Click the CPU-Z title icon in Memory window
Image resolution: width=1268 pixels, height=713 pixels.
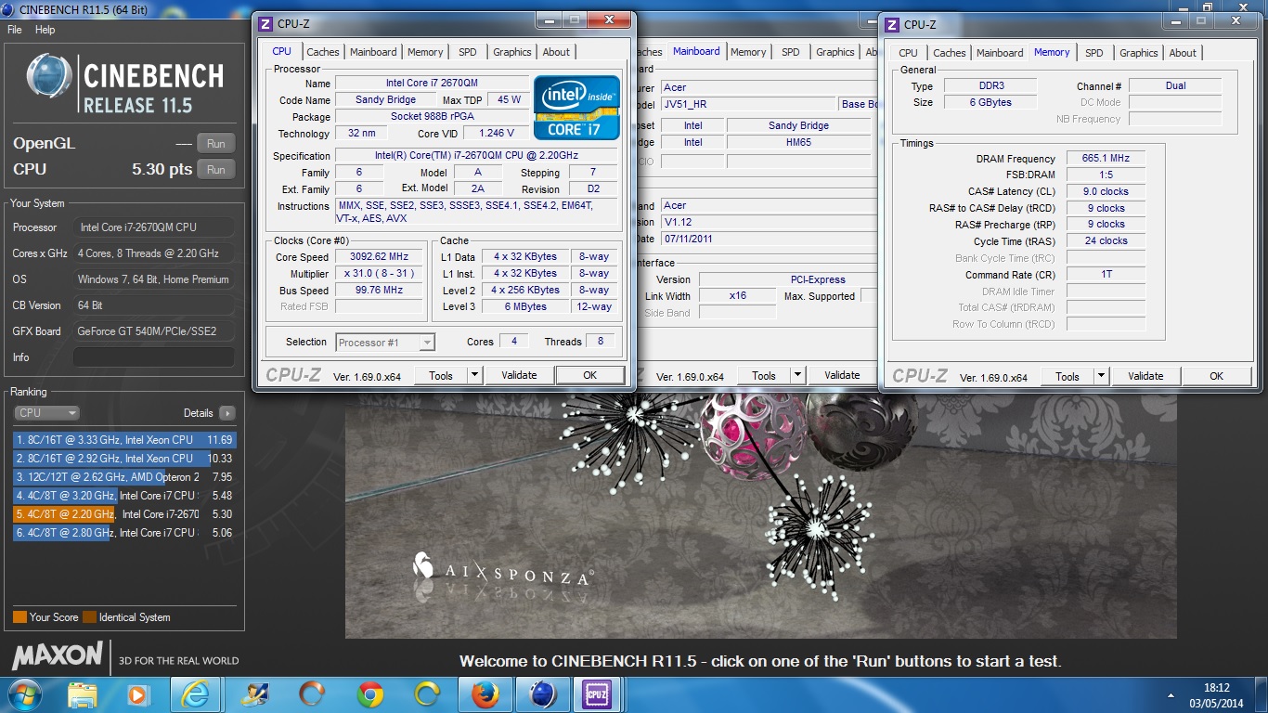coord(892,25)
